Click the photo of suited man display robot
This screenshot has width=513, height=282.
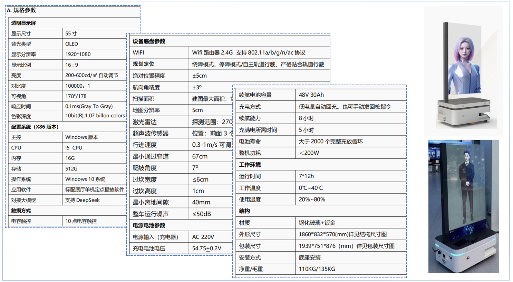(463, 206)
